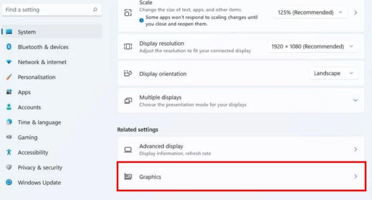Open Windows Update via sync icon
372x200 pixels.
click(x=9, y=183)
